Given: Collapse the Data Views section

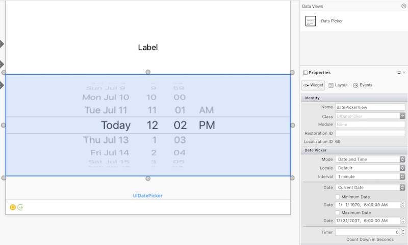Looking at the screenshot, I should pyautogui.click(x=403, y=6).
